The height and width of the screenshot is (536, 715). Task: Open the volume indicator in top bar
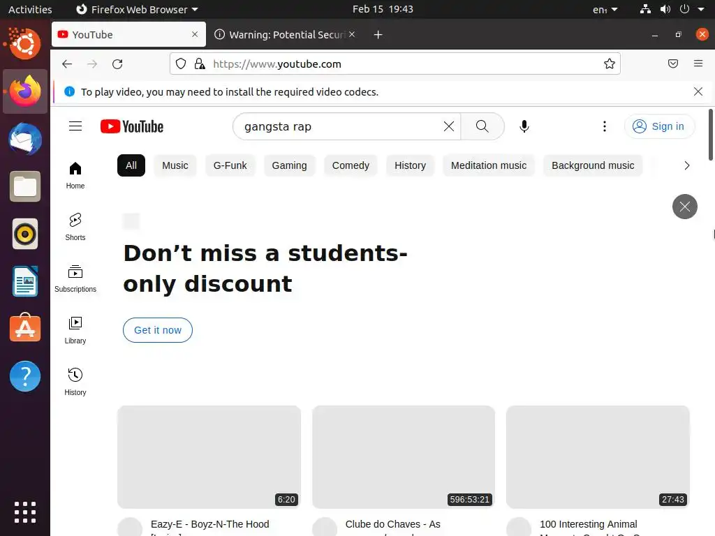click(665, 9)
